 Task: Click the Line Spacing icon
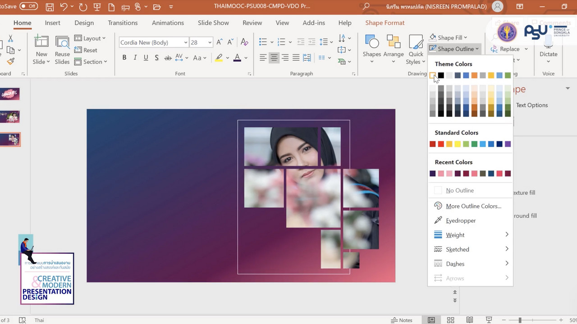point(324,42)
